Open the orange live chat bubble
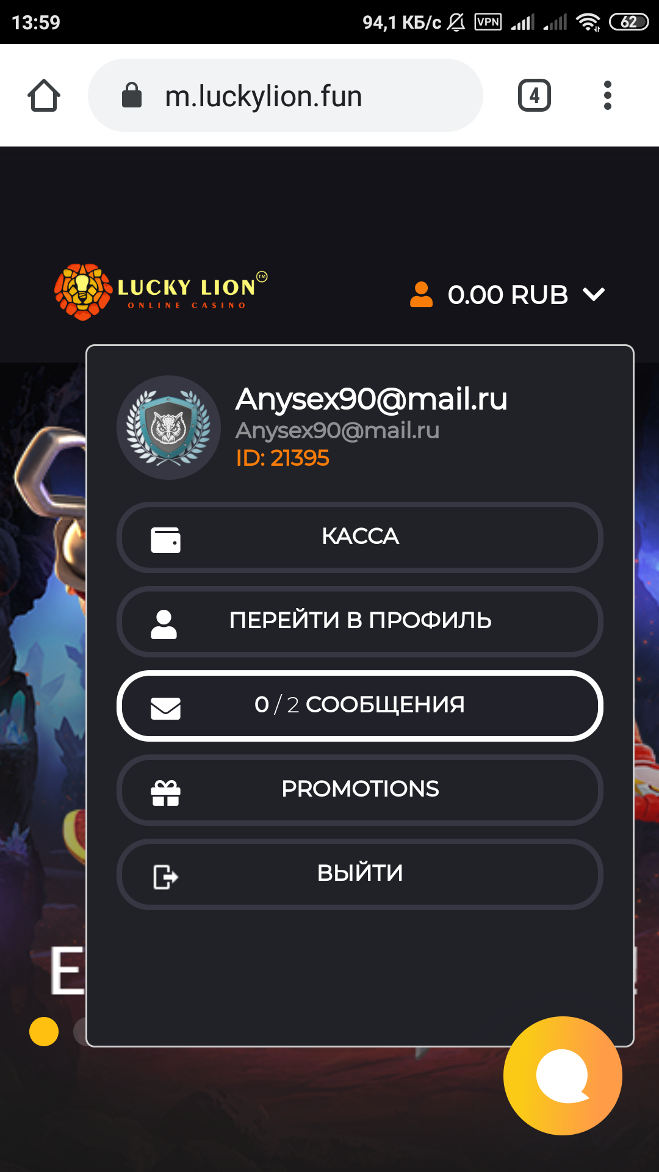This screenshot has width=659, height=1172. pyautogui.click(x=563, y=1076)
